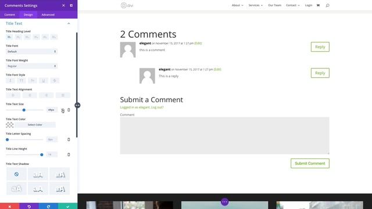Open the Login menu item
Screen dimensions: 372x209
coord(309,5)
